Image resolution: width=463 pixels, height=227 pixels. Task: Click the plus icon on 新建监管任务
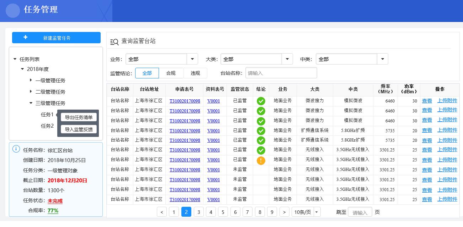25,37
